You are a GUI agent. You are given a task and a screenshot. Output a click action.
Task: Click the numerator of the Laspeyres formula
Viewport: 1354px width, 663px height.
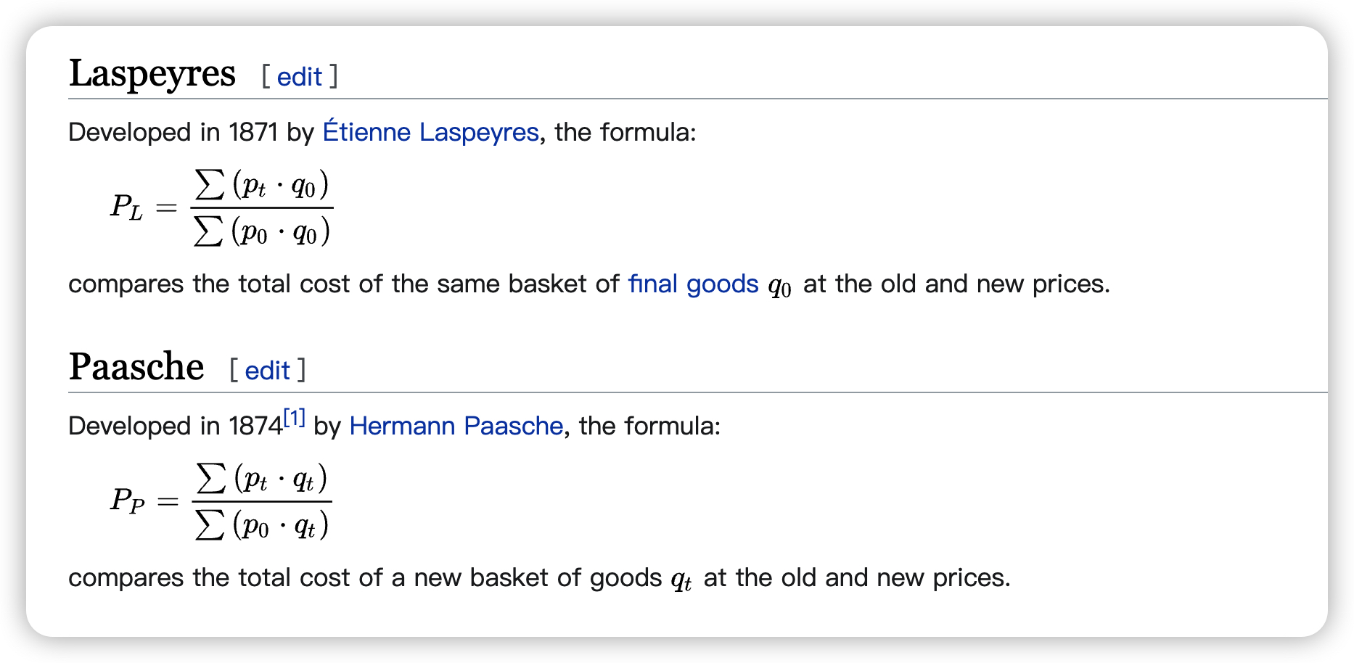click(262, 185)
